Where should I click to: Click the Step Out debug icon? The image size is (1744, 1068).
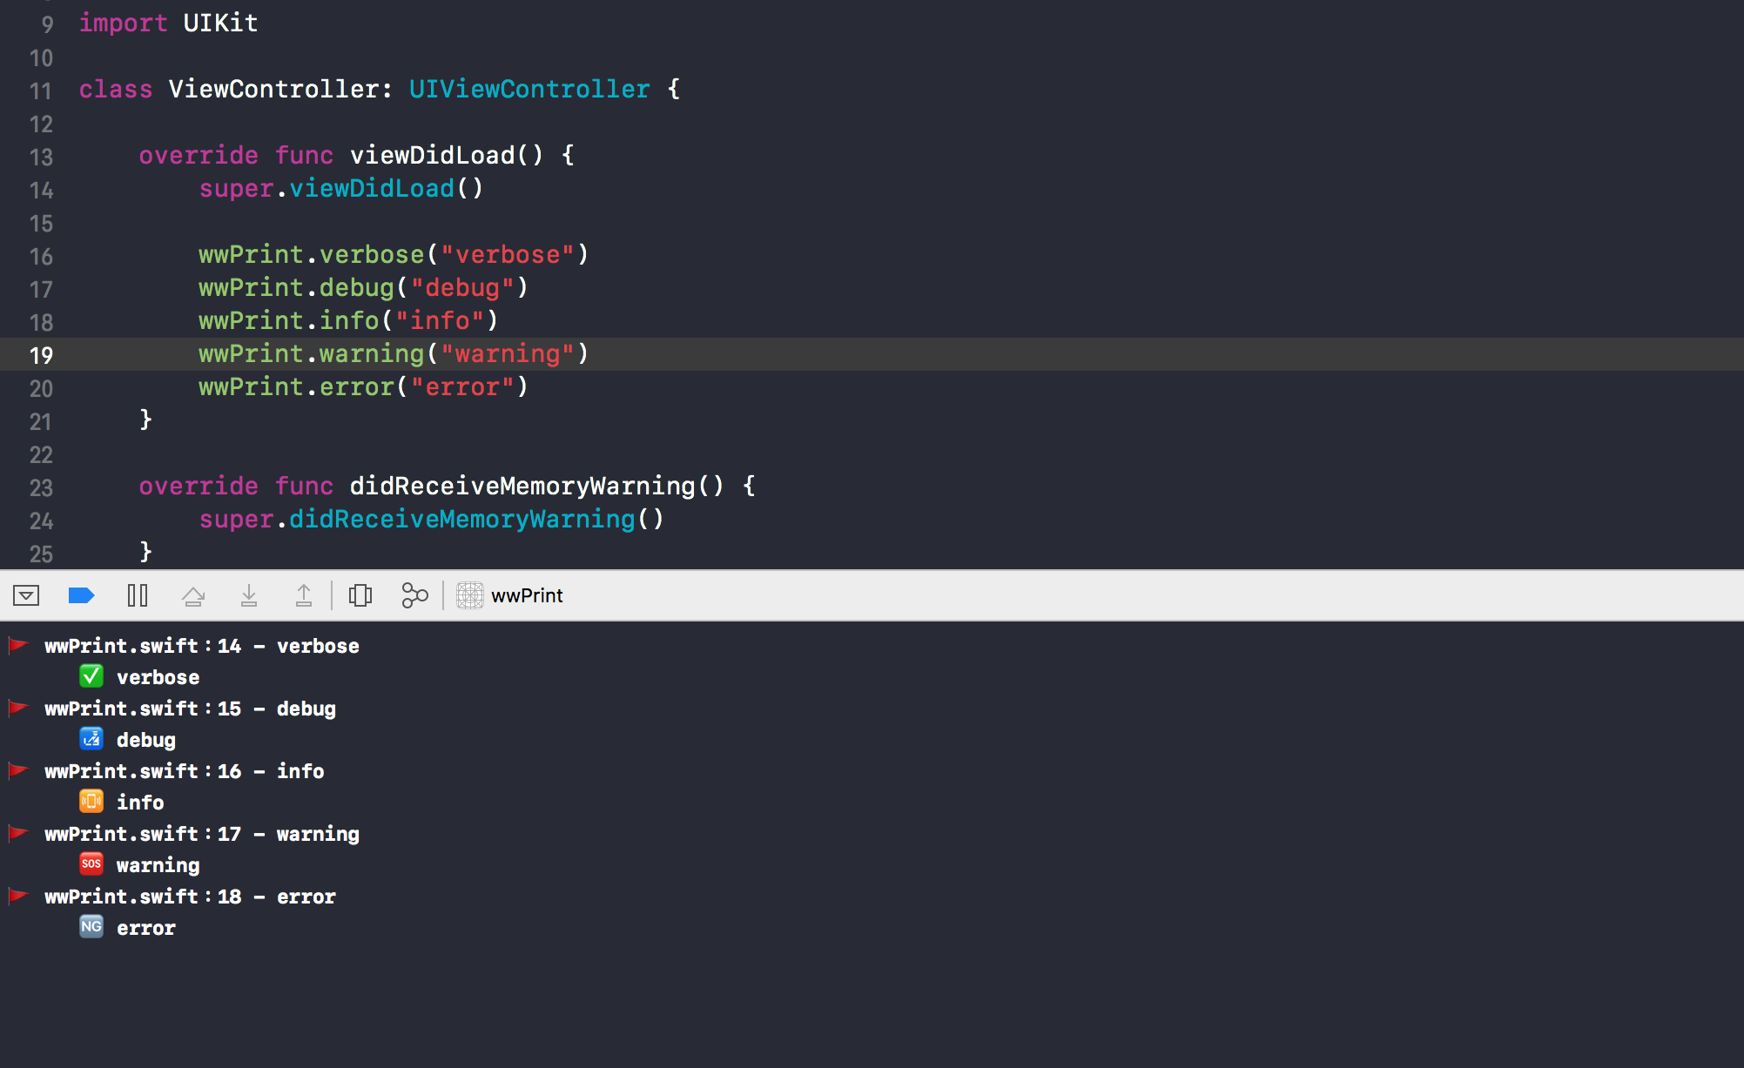point(304,595)
